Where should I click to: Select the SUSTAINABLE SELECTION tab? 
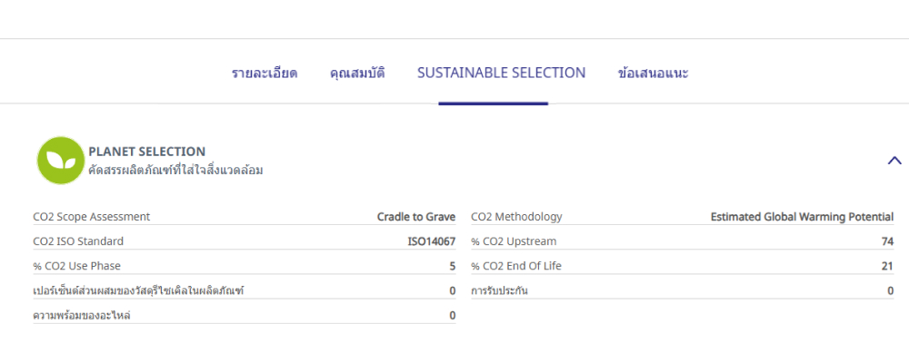502,73
